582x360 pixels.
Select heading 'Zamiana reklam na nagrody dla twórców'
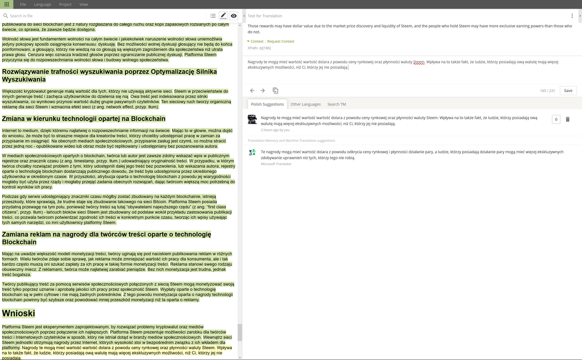coord(106,238)
